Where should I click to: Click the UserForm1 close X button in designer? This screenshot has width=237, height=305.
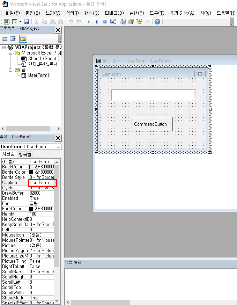pos(200,74)
